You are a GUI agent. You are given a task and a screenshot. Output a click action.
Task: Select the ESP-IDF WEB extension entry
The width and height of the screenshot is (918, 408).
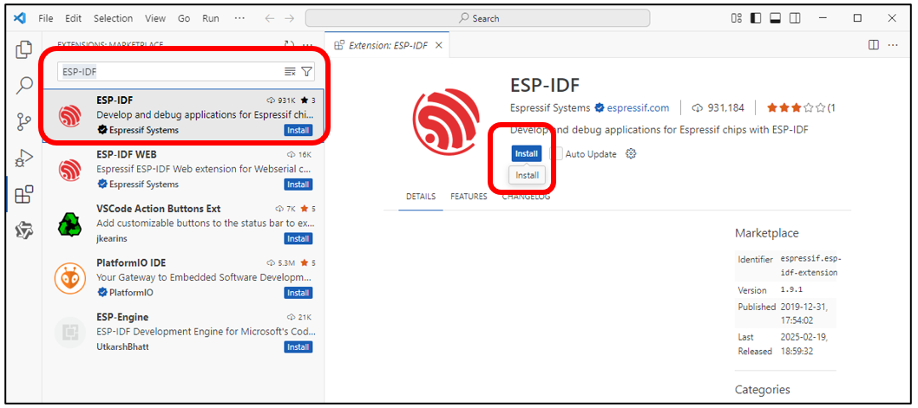point(183,170)
